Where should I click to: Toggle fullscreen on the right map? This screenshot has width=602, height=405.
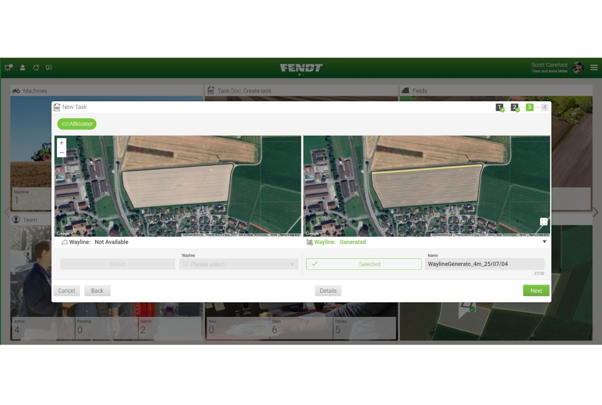(544, 222)
